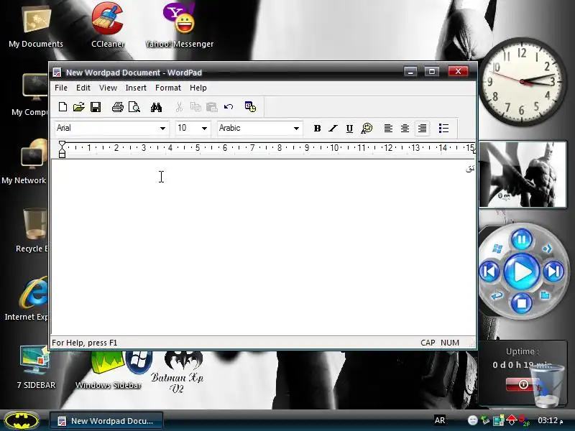Print the document using the printer icon

(x=118, y=107)
